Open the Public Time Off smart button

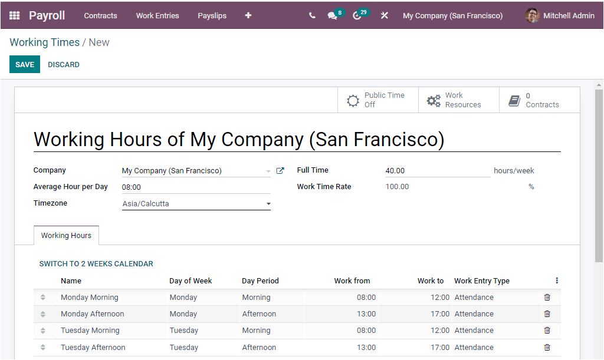coord(377,100)
